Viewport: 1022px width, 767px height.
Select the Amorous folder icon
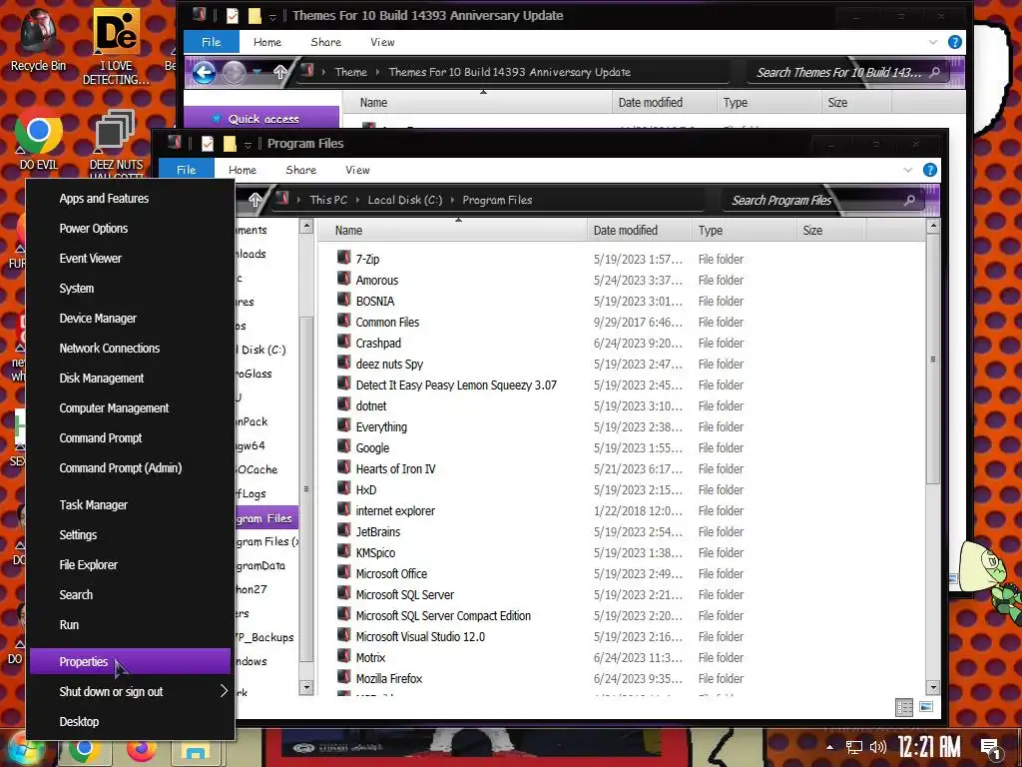click(344, 280)
